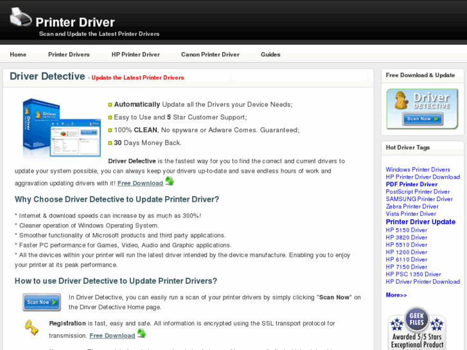
Task: Click the first Free Download link
Action: click(x=140, y=183)
